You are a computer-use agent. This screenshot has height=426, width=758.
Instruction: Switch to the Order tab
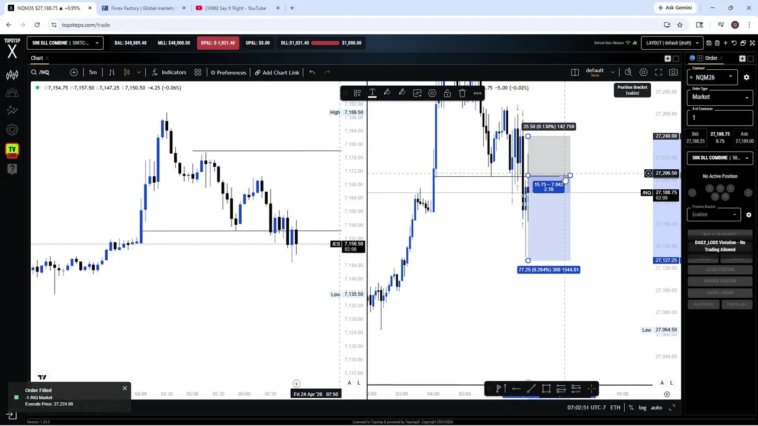coord(711,58)
